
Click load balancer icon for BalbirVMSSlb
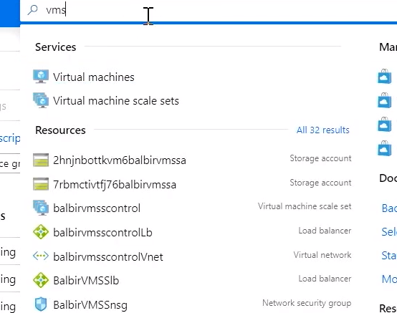tap(41, 280)
